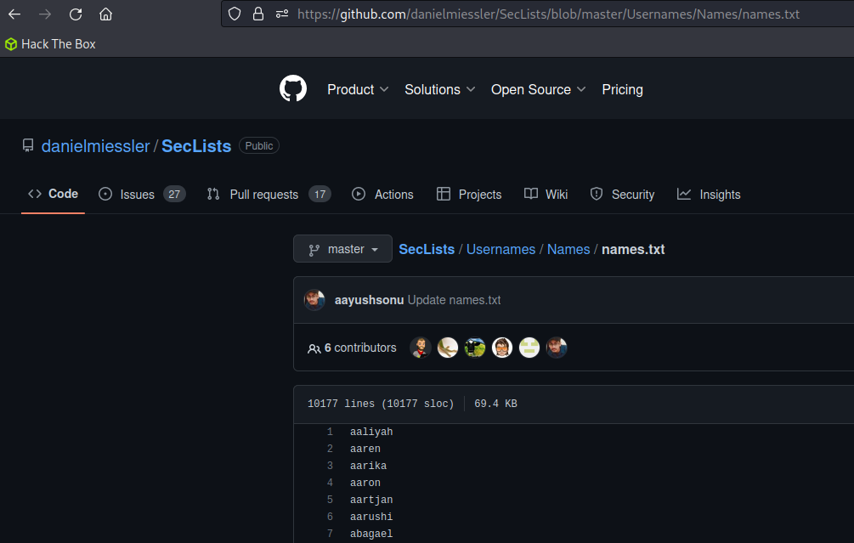
Task: Select line number 2
Action: click(x=330, y=449)
